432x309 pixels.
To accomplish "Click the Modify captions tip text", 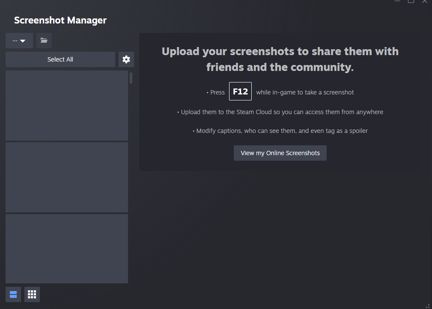I will click(280, 131).
